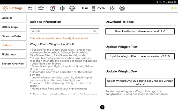Select WingtraOne SD card to copy release
The image size is (178, 111).
140,82
